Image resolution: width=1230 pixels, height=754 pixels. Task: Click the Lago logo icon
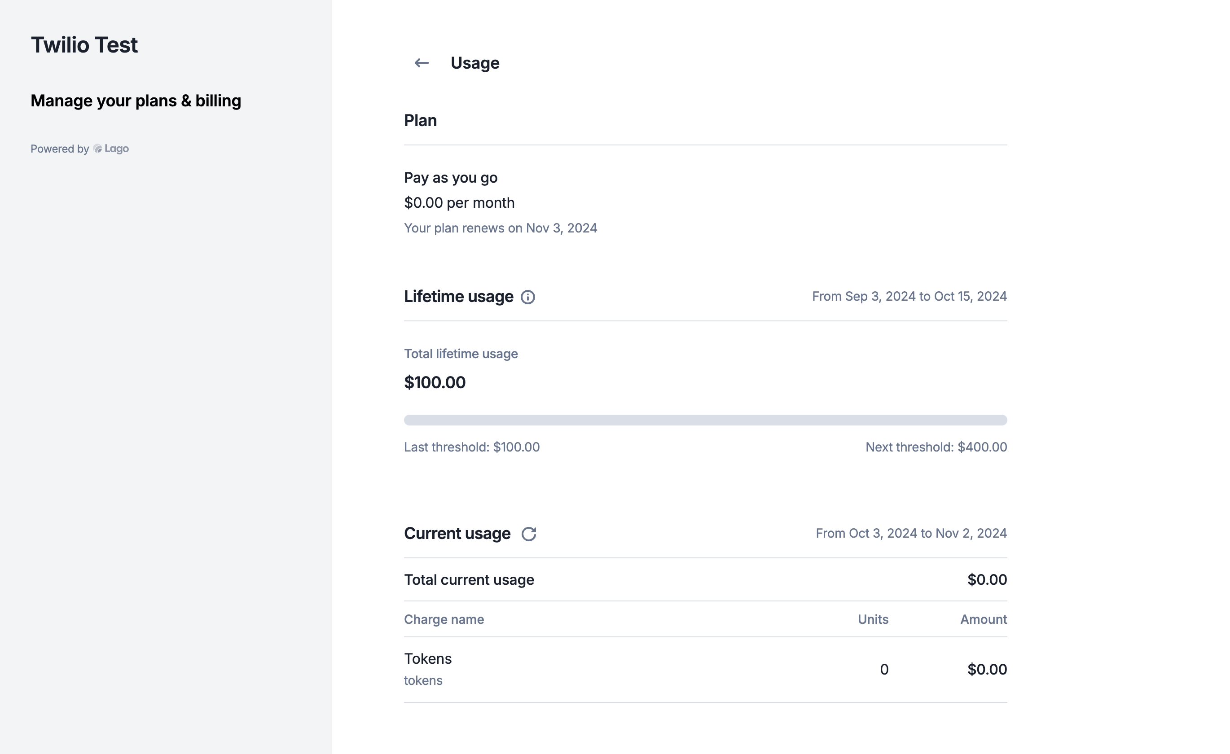[98, 149]
